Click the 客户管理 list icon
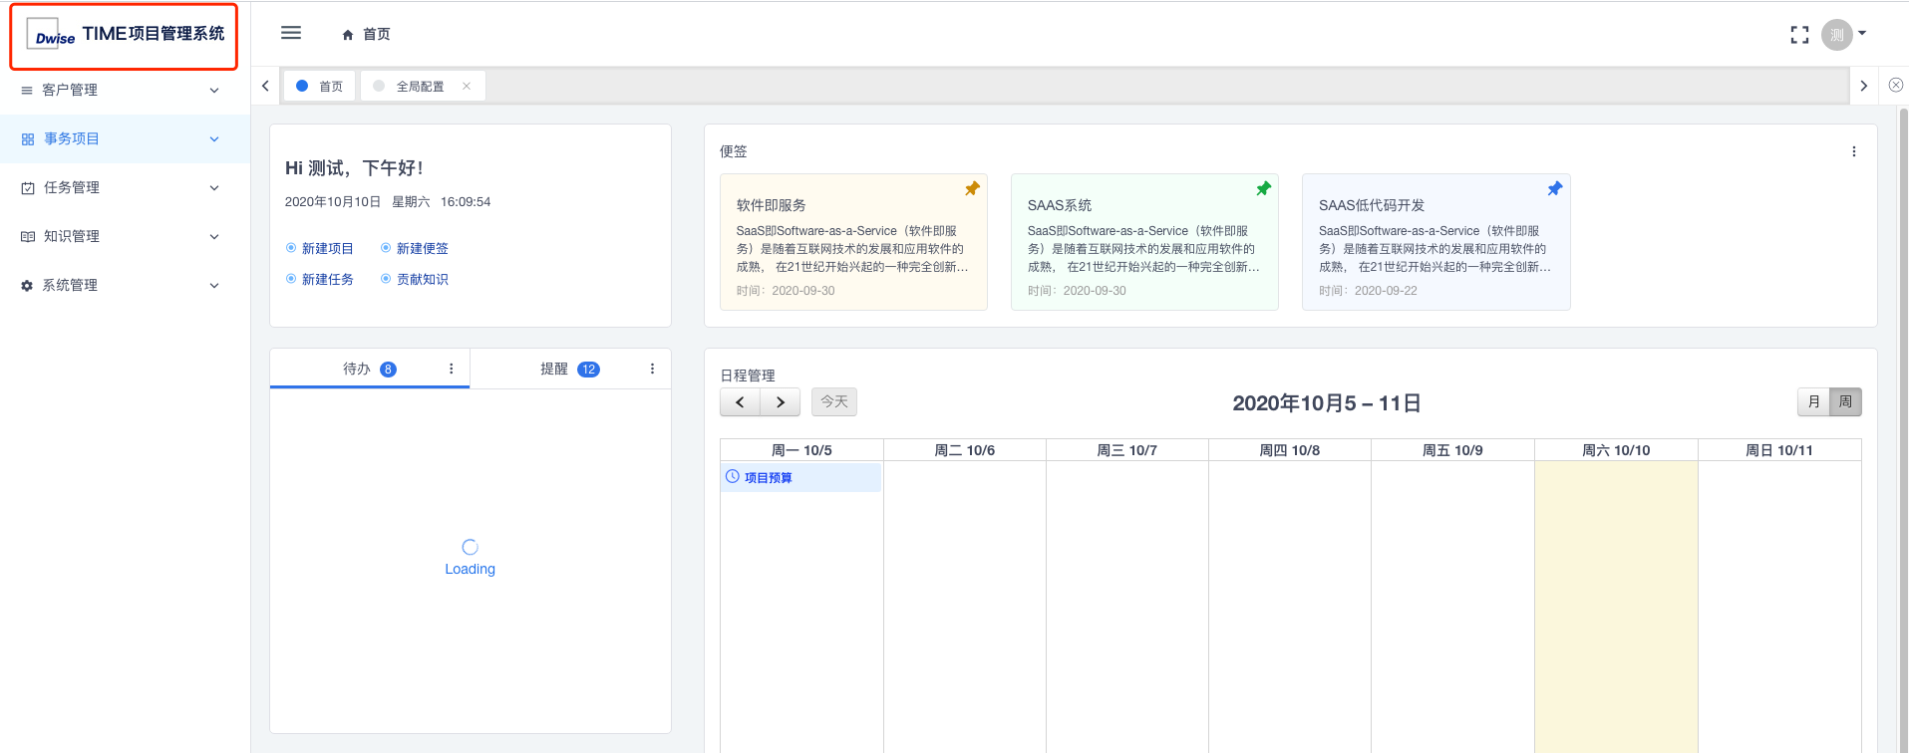The height and width of the screenshot is (753, 1909). pyautogui.click(x=27, y=91)
